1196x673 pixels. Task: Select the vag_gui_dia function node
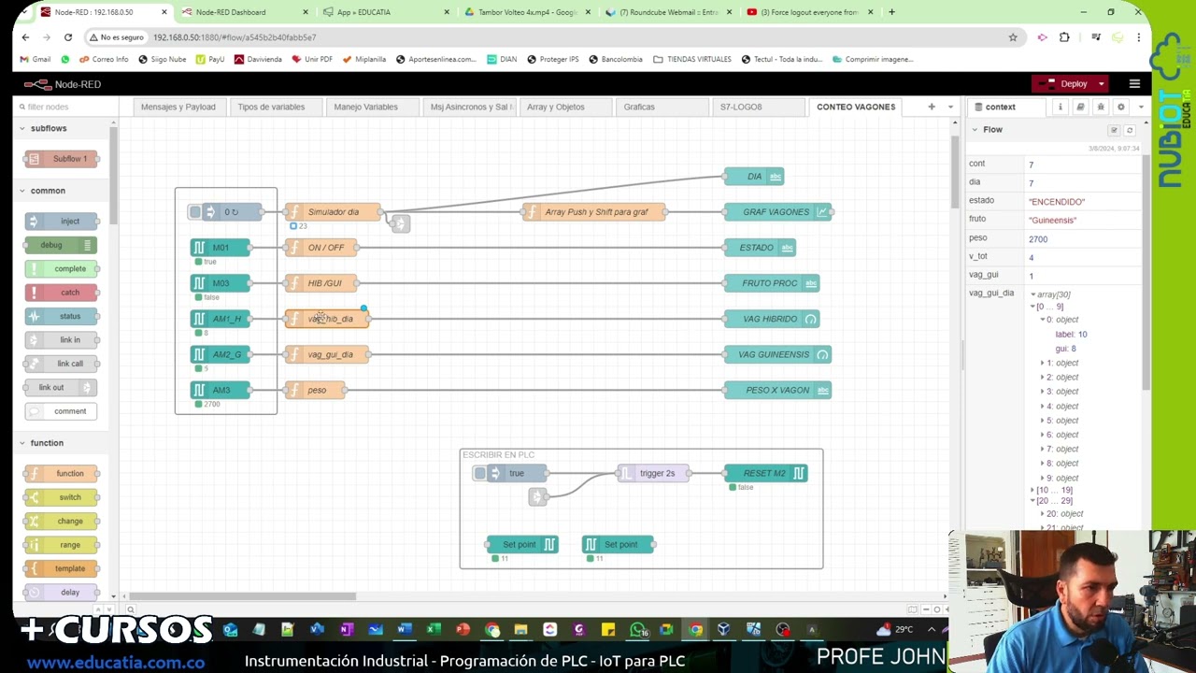pyautogui.click(x=327, y=354)
